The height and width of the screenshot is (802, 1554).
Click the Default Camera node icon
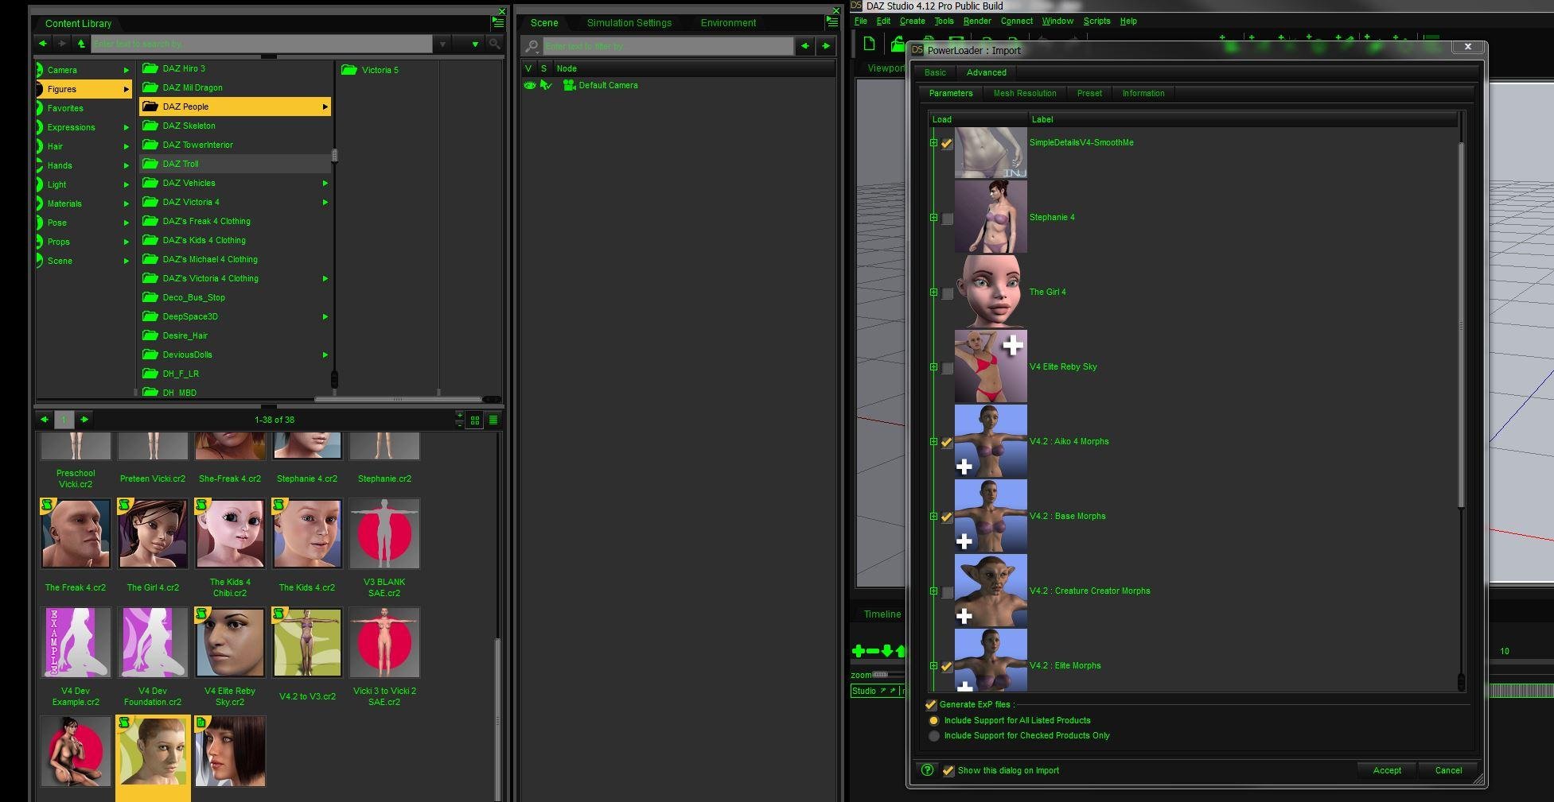[x=569, y=85]
